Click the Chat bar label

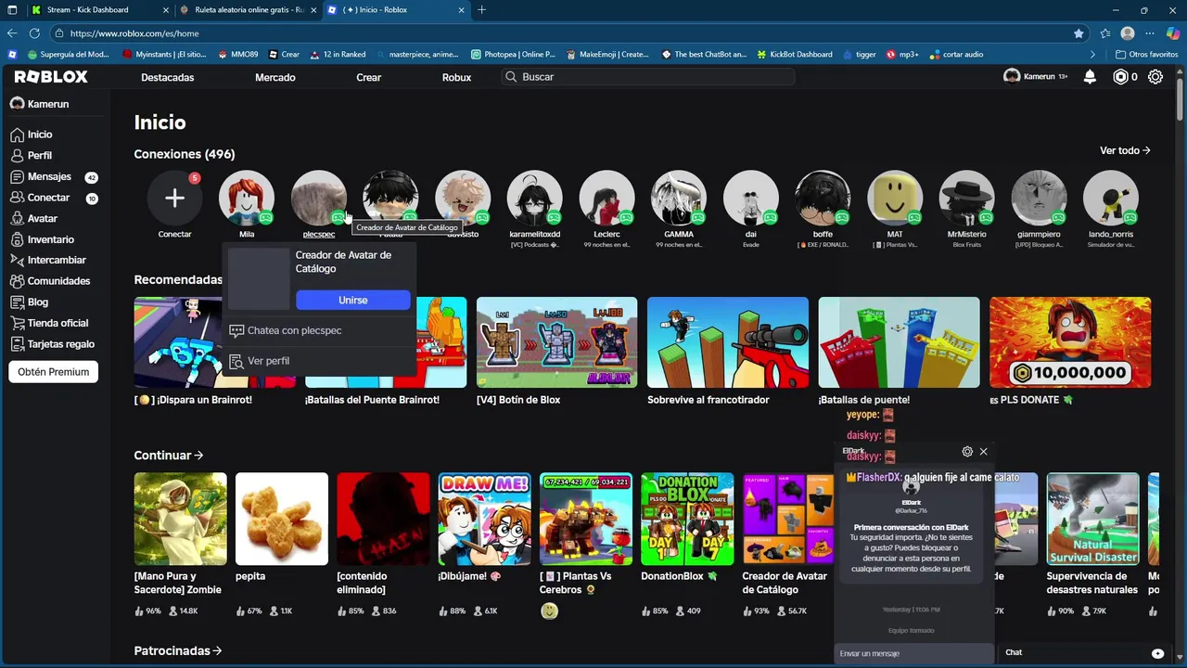pos(1014,652)
